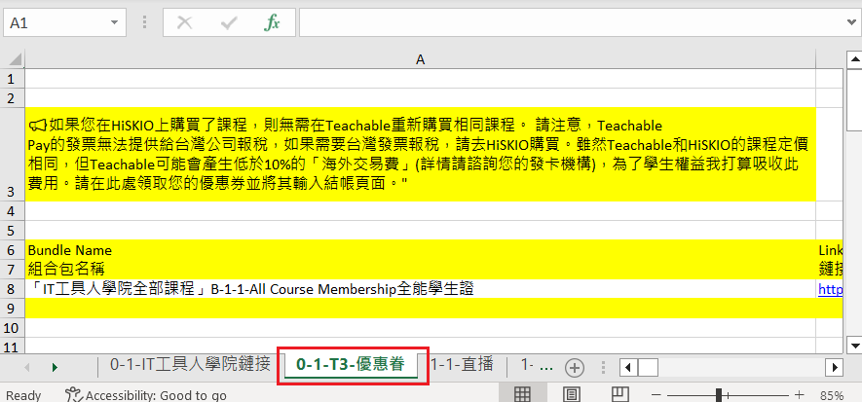The width and height of the screenshot is (862, 402).
Task: Open zoom dialog via 85% label
Action: [x=832, y=395]
